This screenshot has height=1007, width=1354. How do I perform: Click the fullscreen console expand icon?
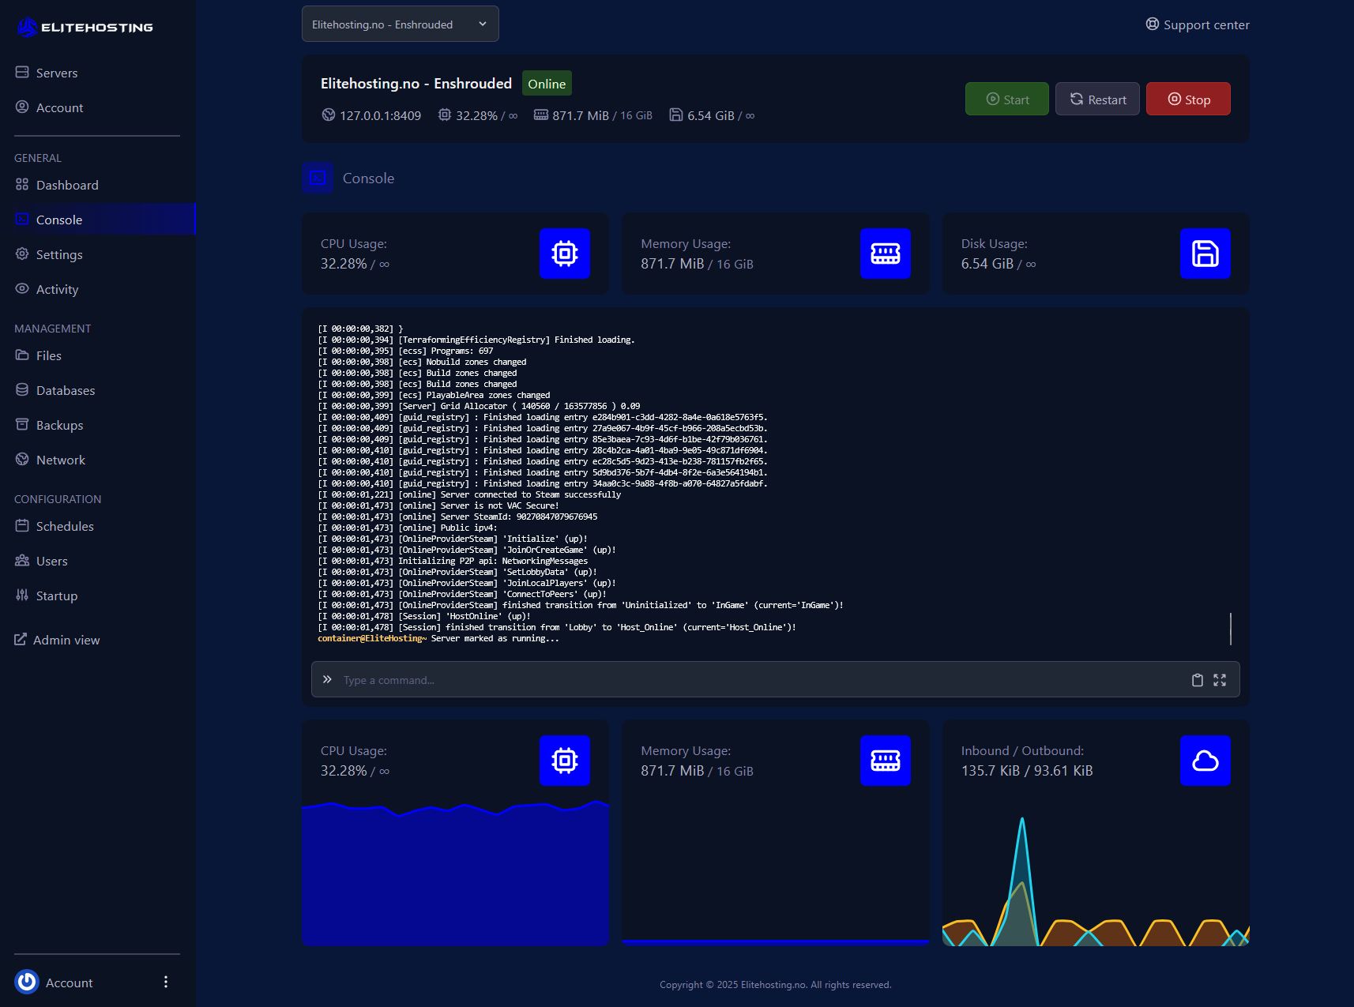click(x=1220, y=680)
